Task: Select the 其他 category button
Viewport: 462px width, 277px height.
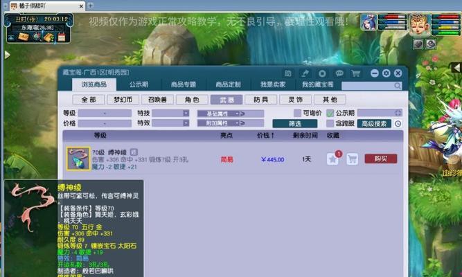Action: pyautogui.click(x=330, y=100)
